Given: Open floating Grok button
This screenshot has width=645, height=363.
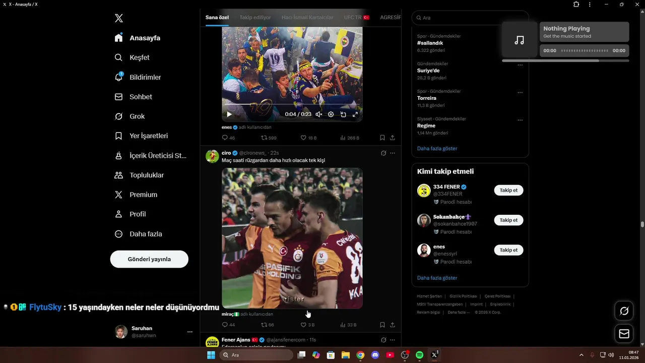Looking at the screenshot, I should click(x=624, y=311).
